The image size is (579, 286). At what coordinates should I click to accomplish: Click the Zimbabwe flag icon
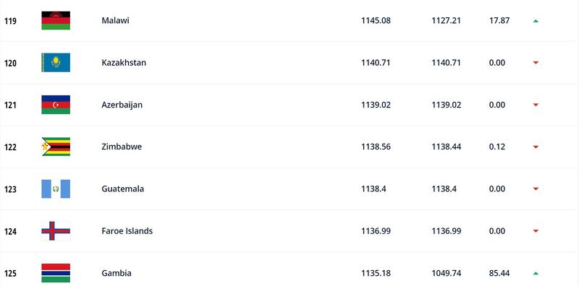pos(56,147)
